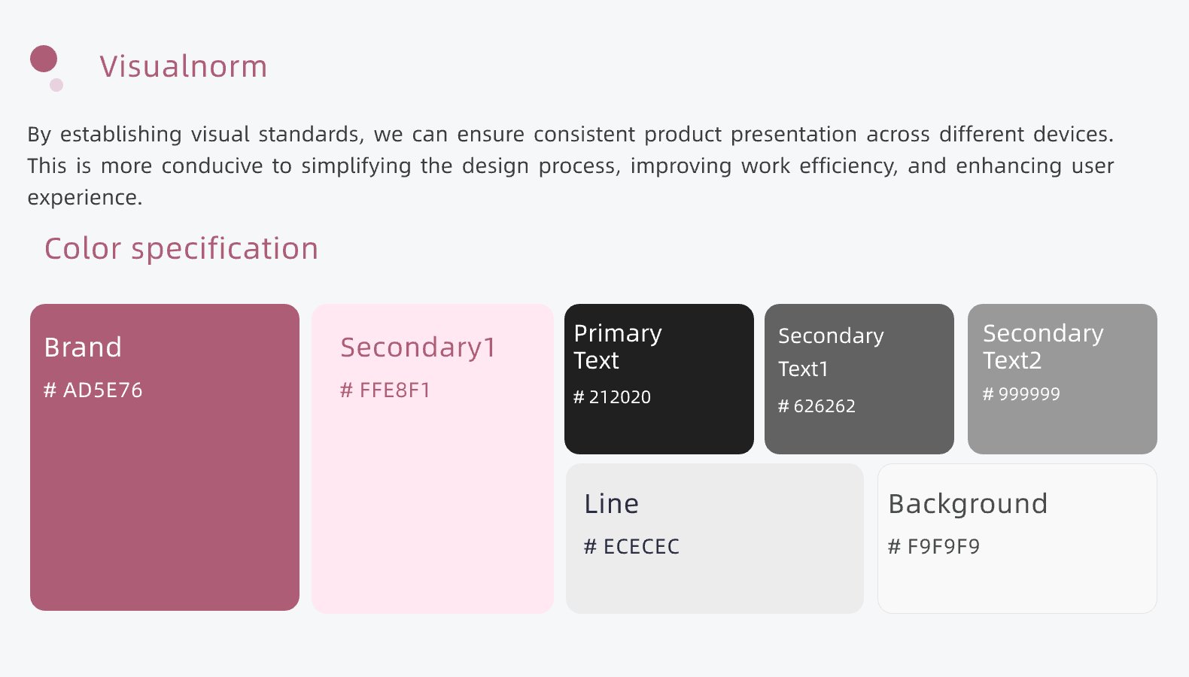Click the Color specification heading
Viewport: 1189px width, 677px height.
coord(181,249)
